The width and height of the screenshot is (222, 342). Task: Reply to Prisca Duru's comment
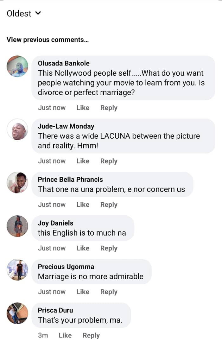point(91,335)
